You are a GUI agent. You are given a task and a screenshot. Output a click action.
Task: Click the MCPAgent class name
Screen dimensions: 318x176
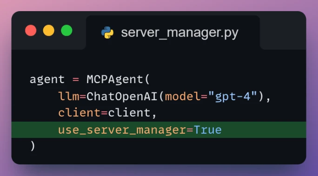115,79
